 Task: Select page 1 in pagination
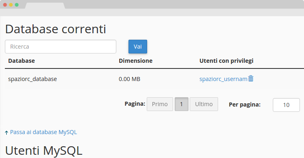coord(182,104)
